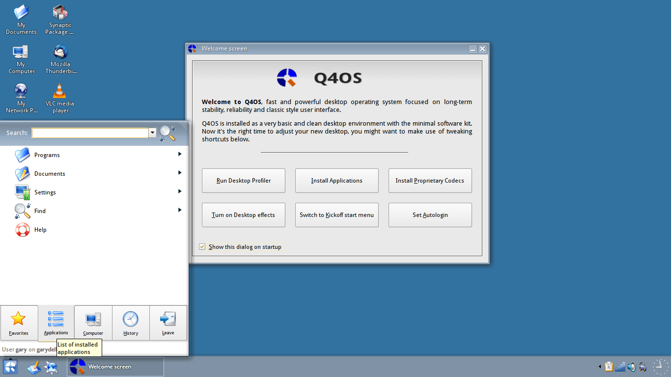Viewport: 671px width, 377px height.
Task: Expand the Find submenu
Action: [180, 210]
